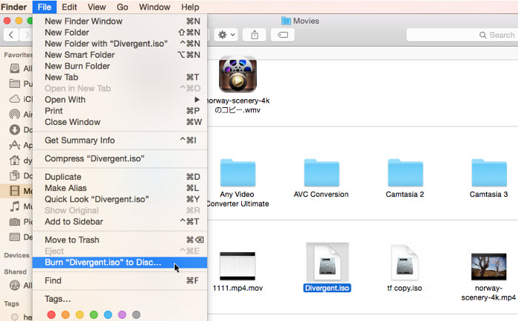Choose New Burn Folder
The width and height of the screenshot is (518, 321).
120,66
